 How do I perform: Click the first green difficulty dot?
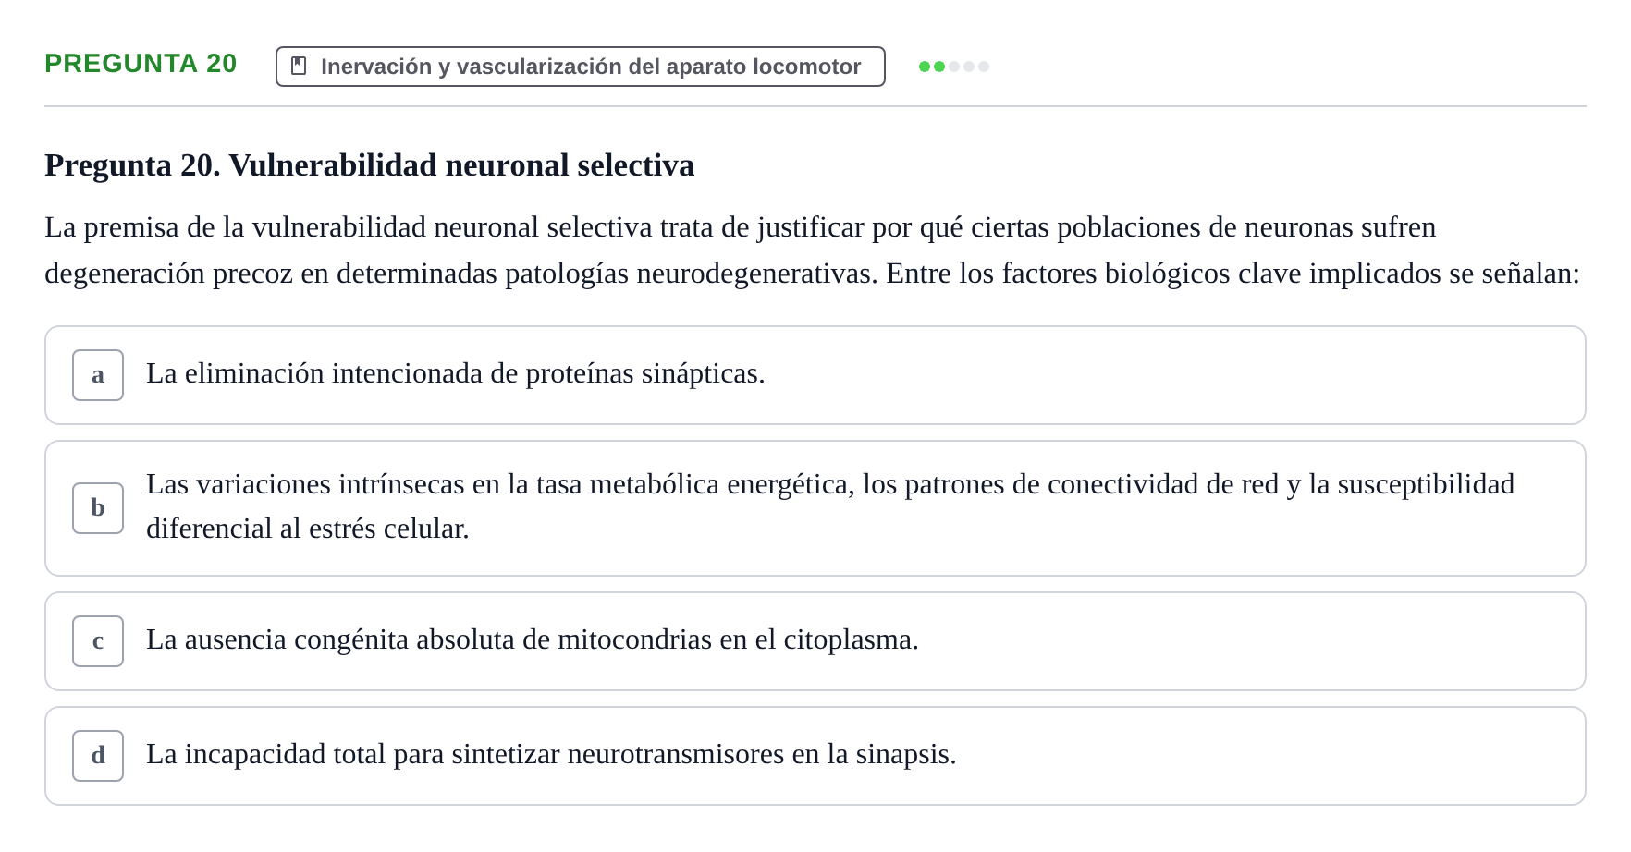[925, 67]
